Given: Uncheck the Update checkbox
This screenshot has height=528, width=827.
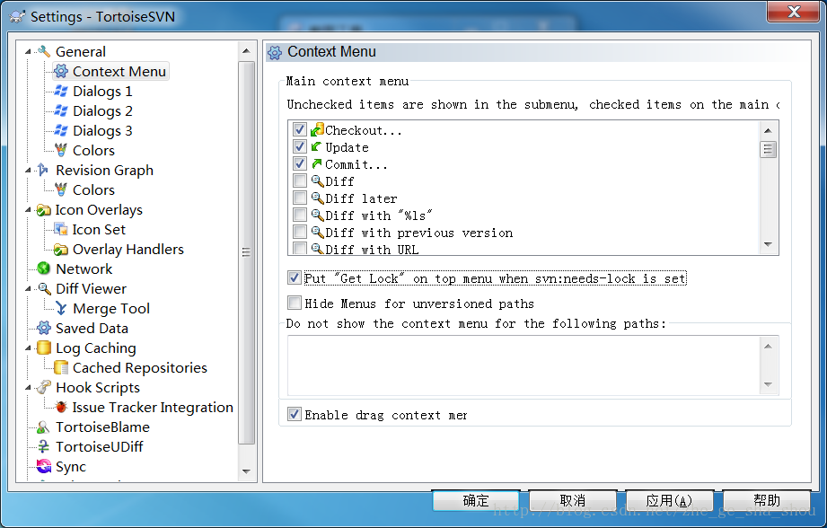Looking at the screenshot, I should tap(300, 146).
